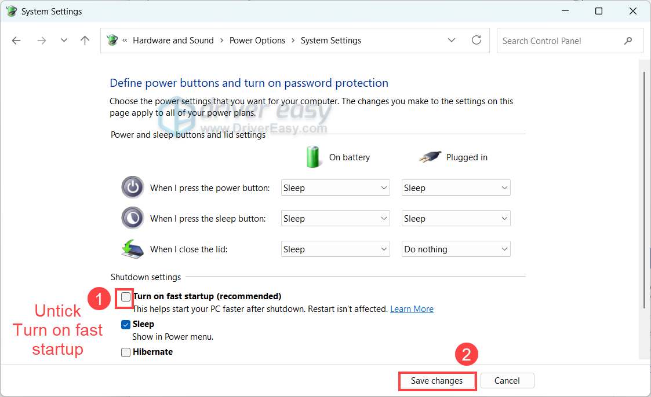
Task: Maximize the System Settings window
Action: click(599, 11)
